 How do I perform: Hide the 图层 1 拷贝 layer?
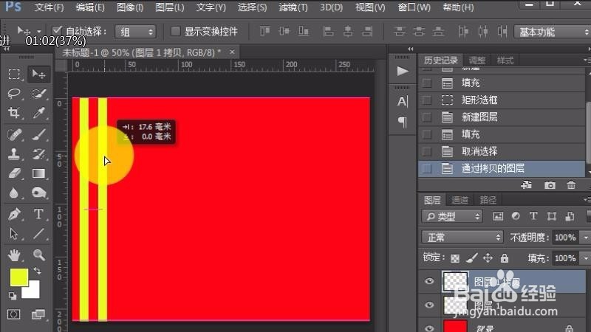click(x=429, y=281)
